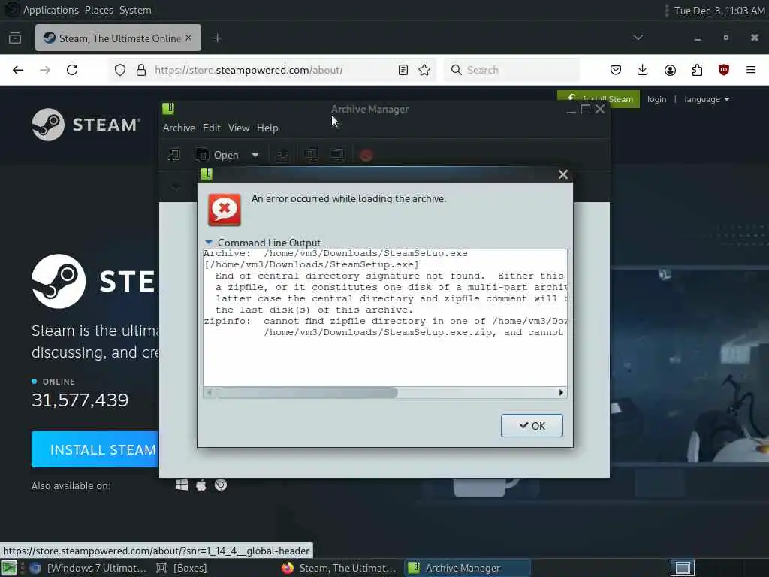
Task: Close the Steam browser tab
Action: pyautogui.click(x=188, y=38)
